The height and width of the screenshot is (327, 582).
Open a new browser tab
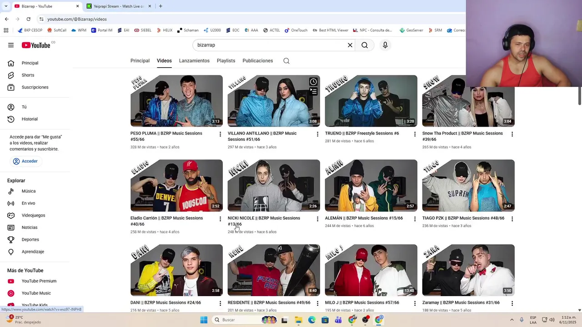161,6
